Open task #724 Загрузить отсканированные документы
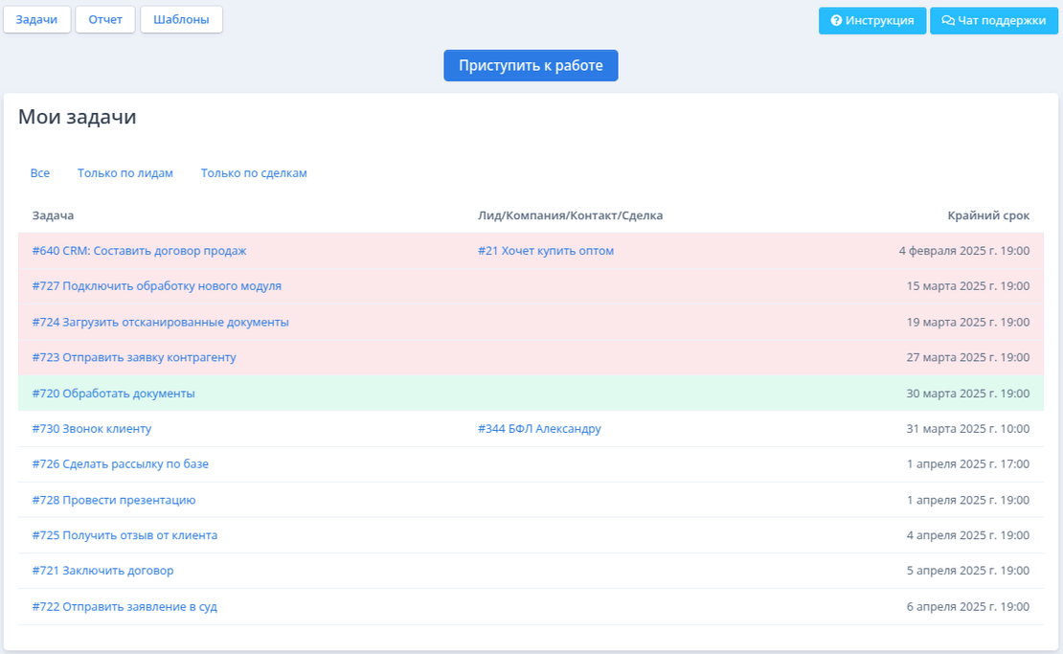1063x654 pixels. [x=160, y=322]
